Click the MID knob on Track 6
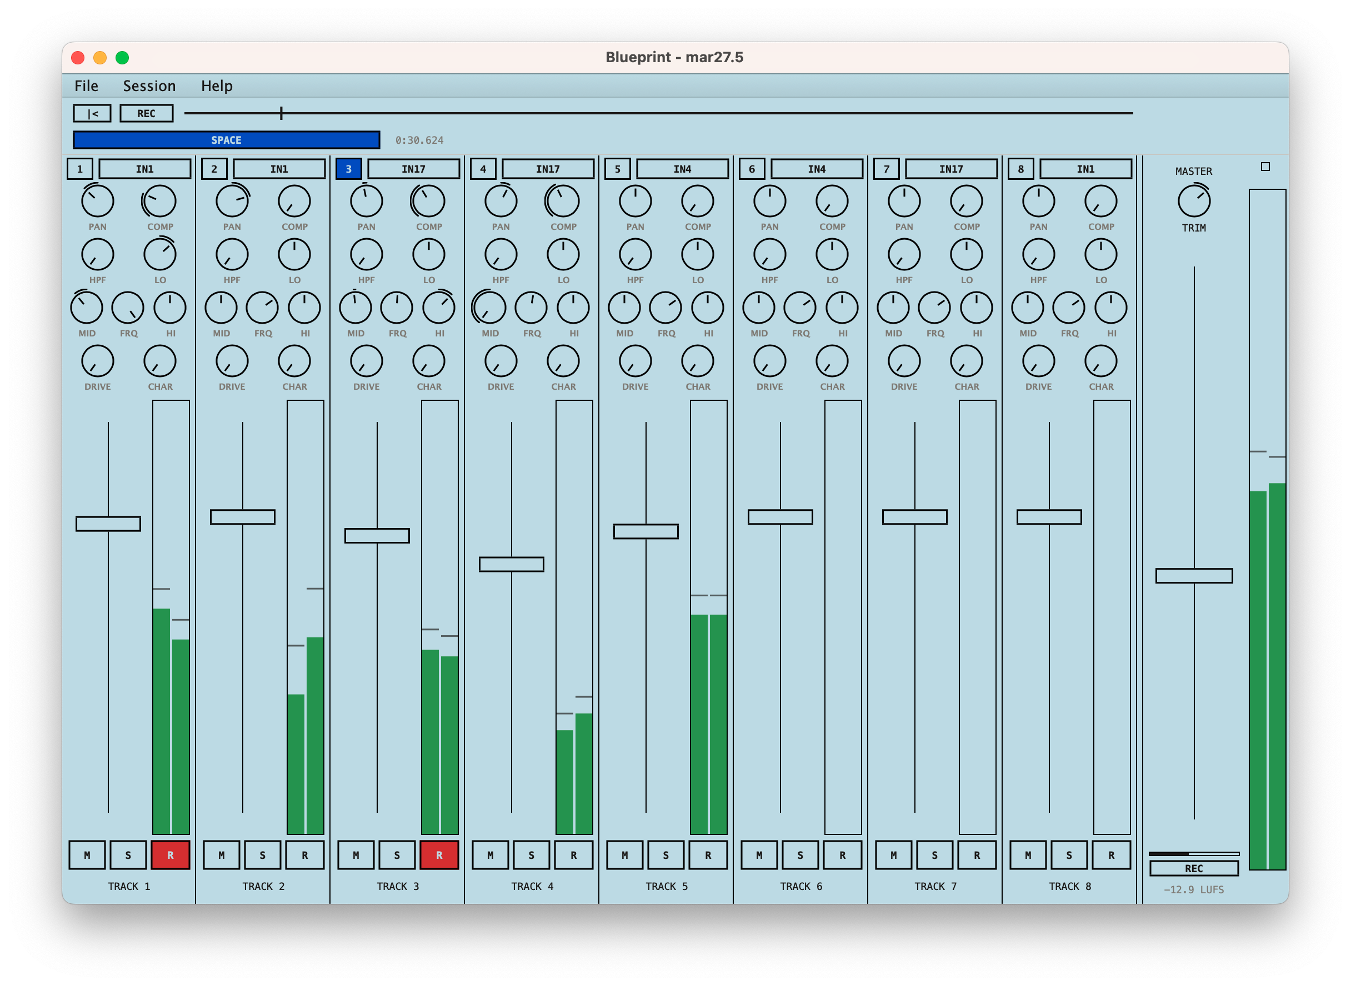 759,308
